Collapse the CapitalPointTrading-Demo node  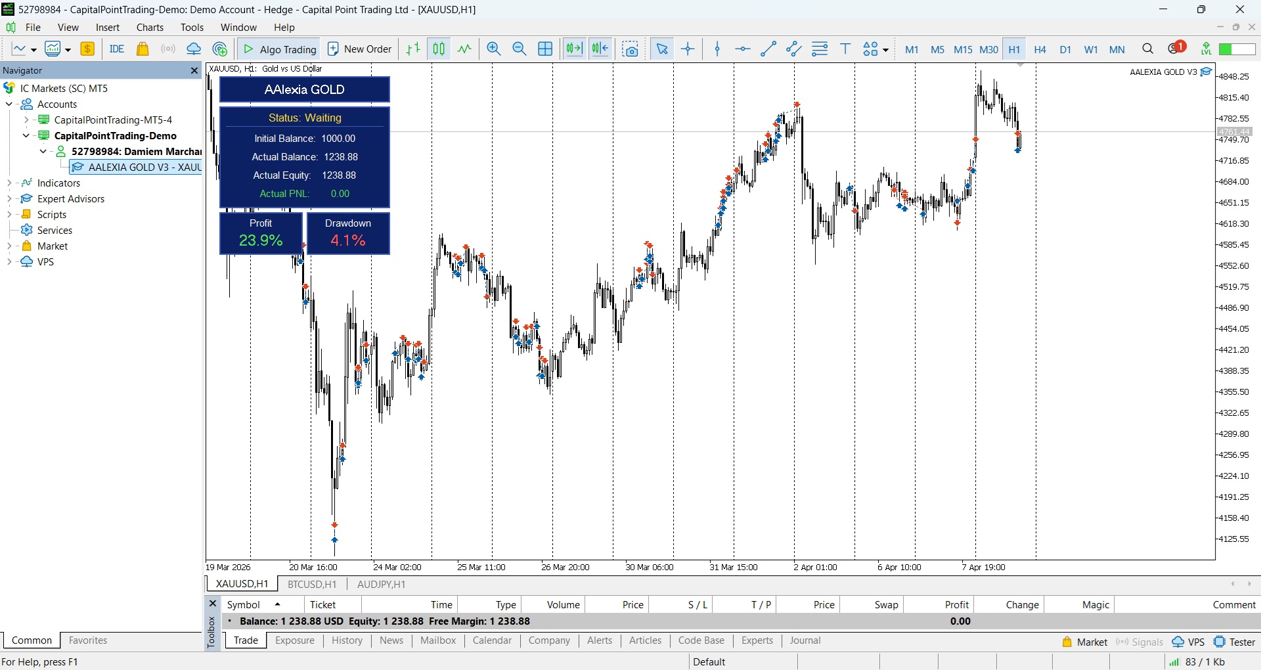[26, 136]
